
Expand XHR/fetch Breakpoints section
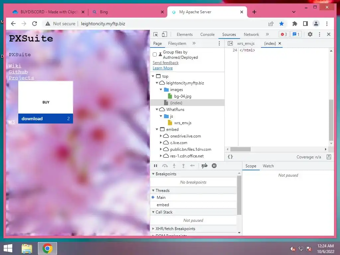[x=153, y=229]
